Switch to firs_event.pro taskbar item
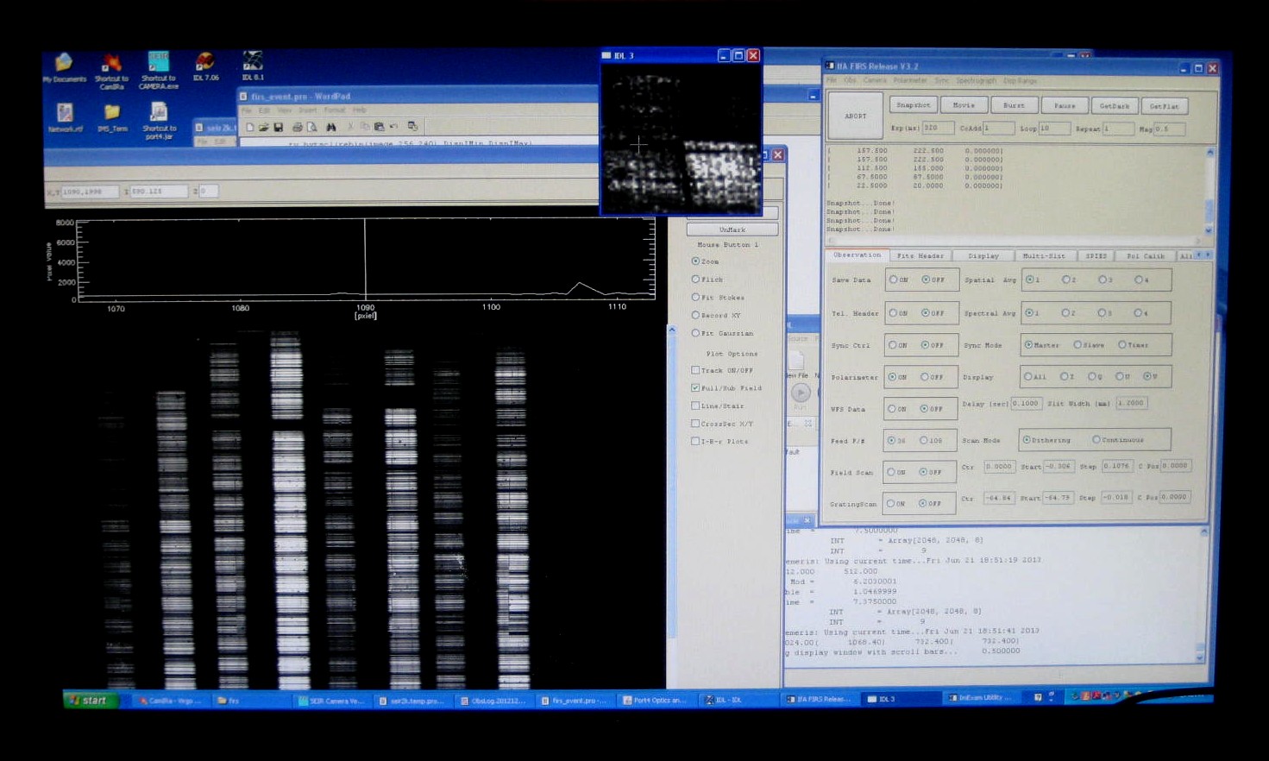The width and height of the screenshot is (1269, 761). point(575,701)
